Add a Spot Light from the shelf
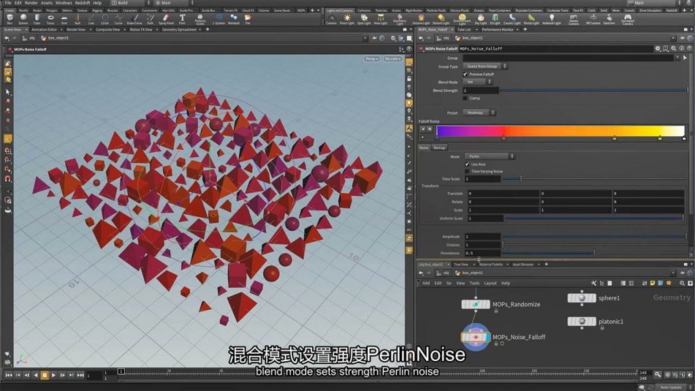The height and width of the screenshot is (391, 695). pyautogui.click(x=364, y=19)
